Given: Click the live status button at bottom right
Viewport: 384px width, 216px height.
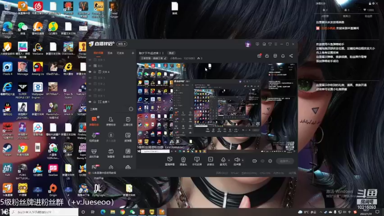Looking at the screenshot, I should coord(285,161).
